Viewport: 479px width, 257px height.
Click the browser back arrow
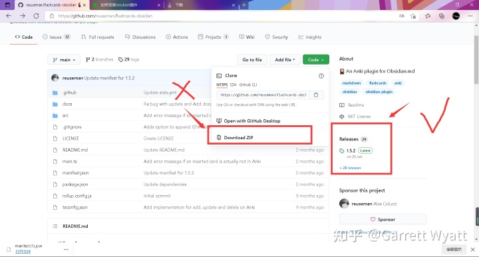click(x=9, y=16)
